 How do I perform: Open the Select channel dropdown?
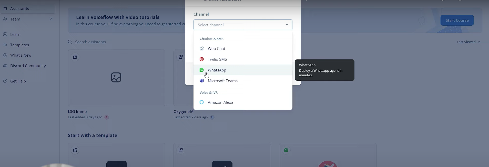tap(243, 25)
